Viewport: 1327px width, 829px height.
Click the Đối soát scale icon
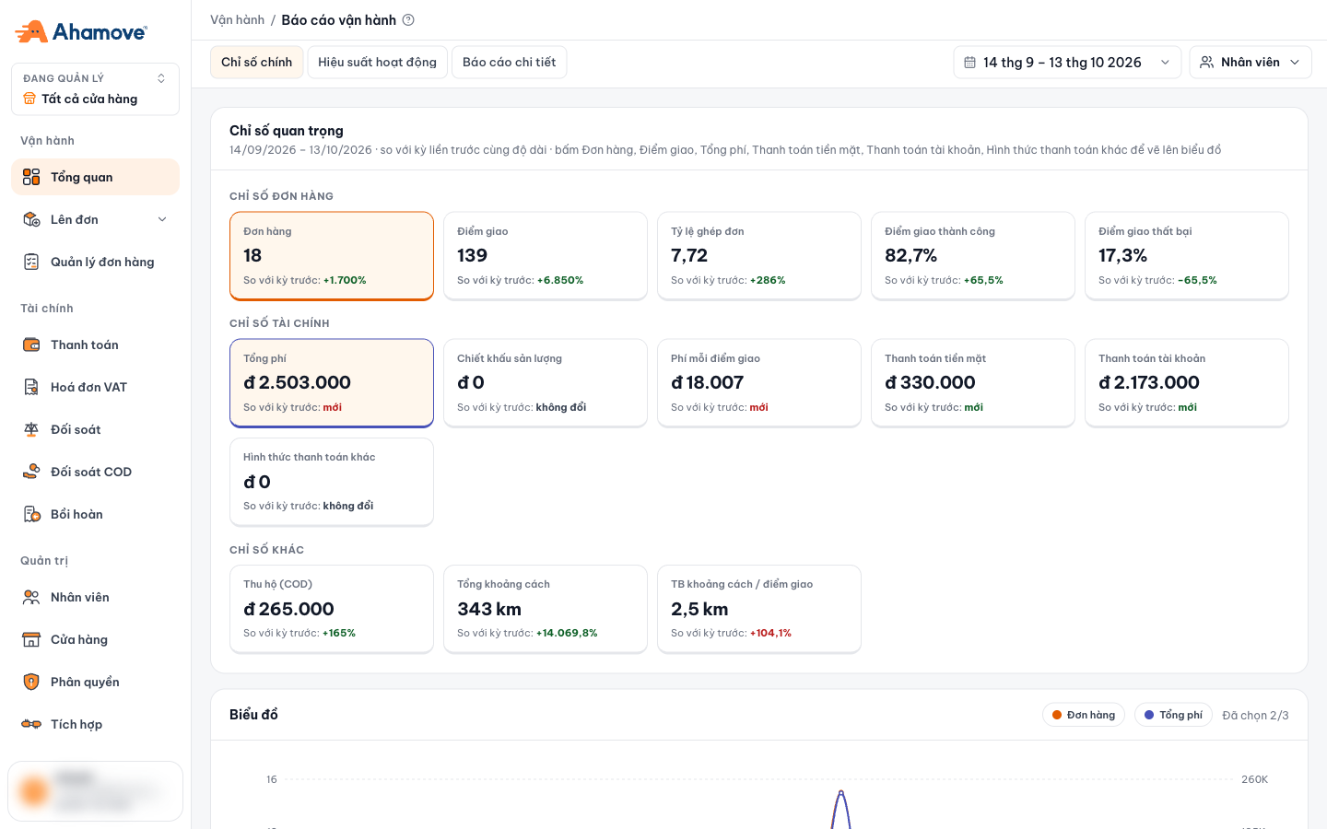coord(31,429)
